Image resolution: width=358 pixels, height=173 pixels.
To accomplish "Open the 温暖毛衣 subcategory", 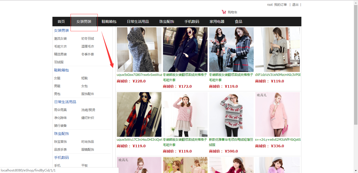I will 88,46.
